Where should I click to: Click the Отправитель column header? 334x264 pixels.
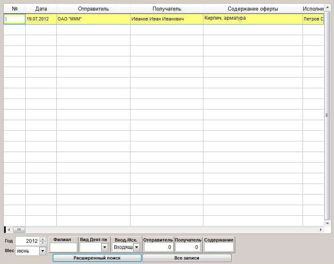pos(93,9)
